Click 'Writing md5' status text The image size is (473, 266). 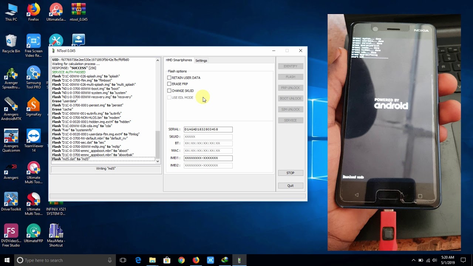tap(106, 168)
